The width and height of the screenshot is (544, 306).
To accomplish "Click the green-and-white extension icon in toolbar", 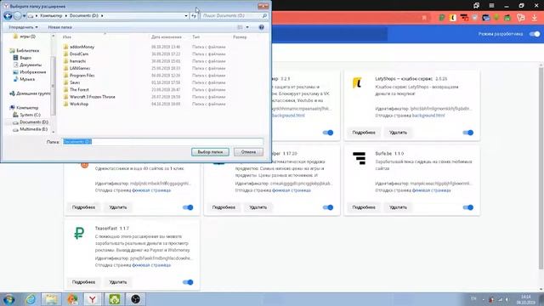I will (x=508, y=18).
